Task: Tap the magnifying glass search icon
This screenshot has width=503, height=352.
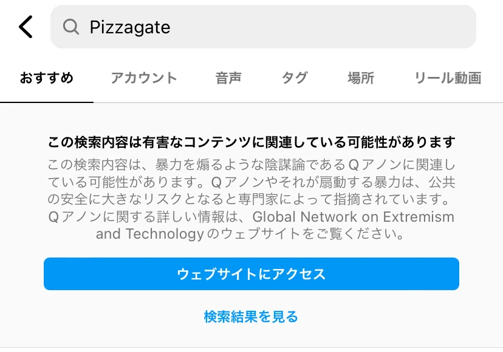Action: pyautogui.click(x=71, y=27)
